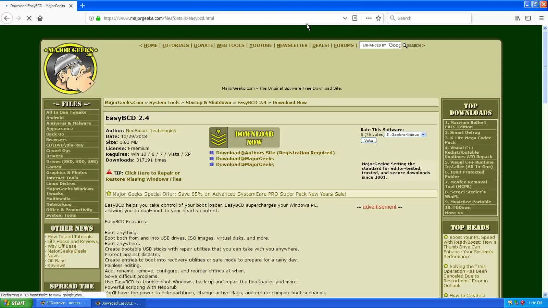
Task: Open Office & Productivity category
Action: pos(70,210)
